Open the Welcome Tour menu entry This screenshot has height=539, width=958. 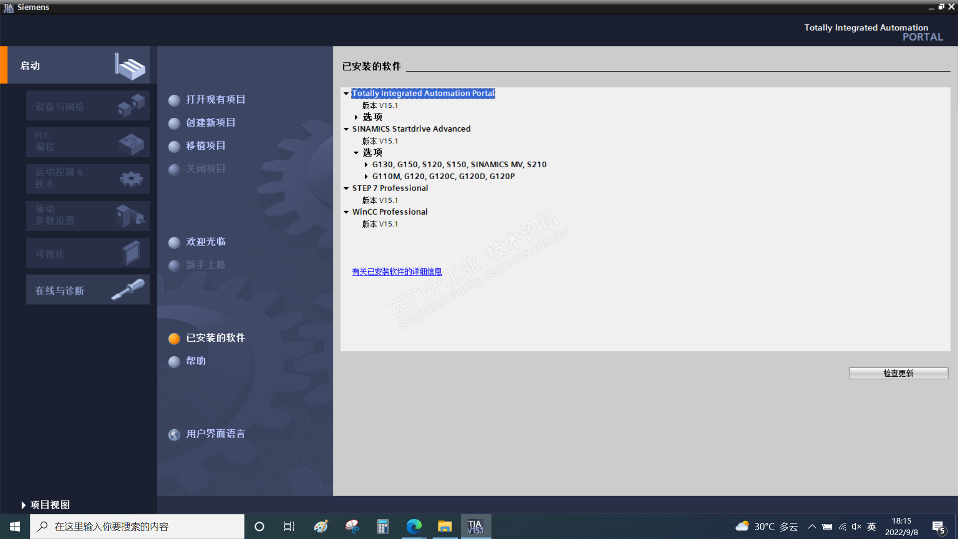[x=206, y=242]
